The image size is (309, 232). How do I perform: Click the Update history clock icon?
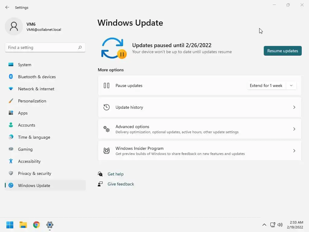[107, 107]
